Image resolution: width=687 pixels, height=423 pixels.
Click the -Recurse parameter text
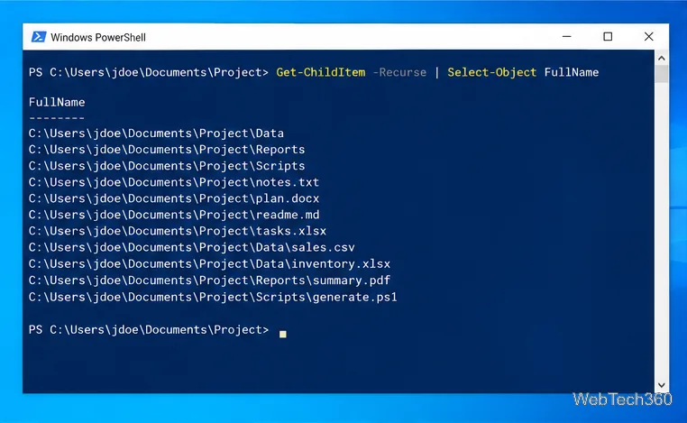(x=399, y=72)
